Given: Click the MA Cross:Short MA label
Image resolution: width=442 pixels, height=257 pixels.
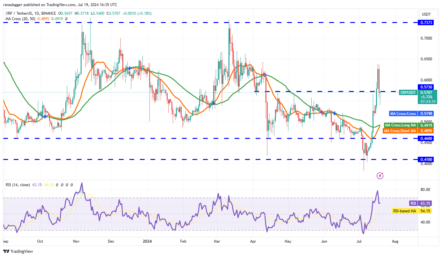Looking at the screenshot, I should [x=401, y=131].
